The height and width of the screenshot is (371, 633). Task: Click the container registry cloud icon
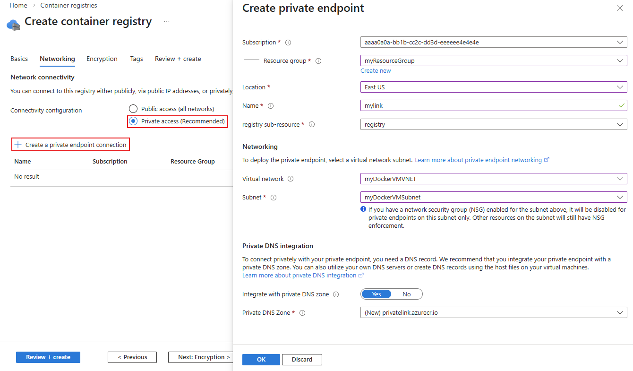tap(14, 24)
